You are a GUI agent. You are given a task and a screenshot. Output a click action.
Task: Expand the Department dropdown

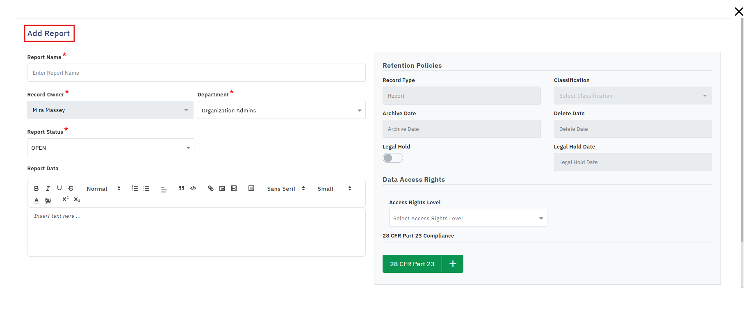point(282,110)
